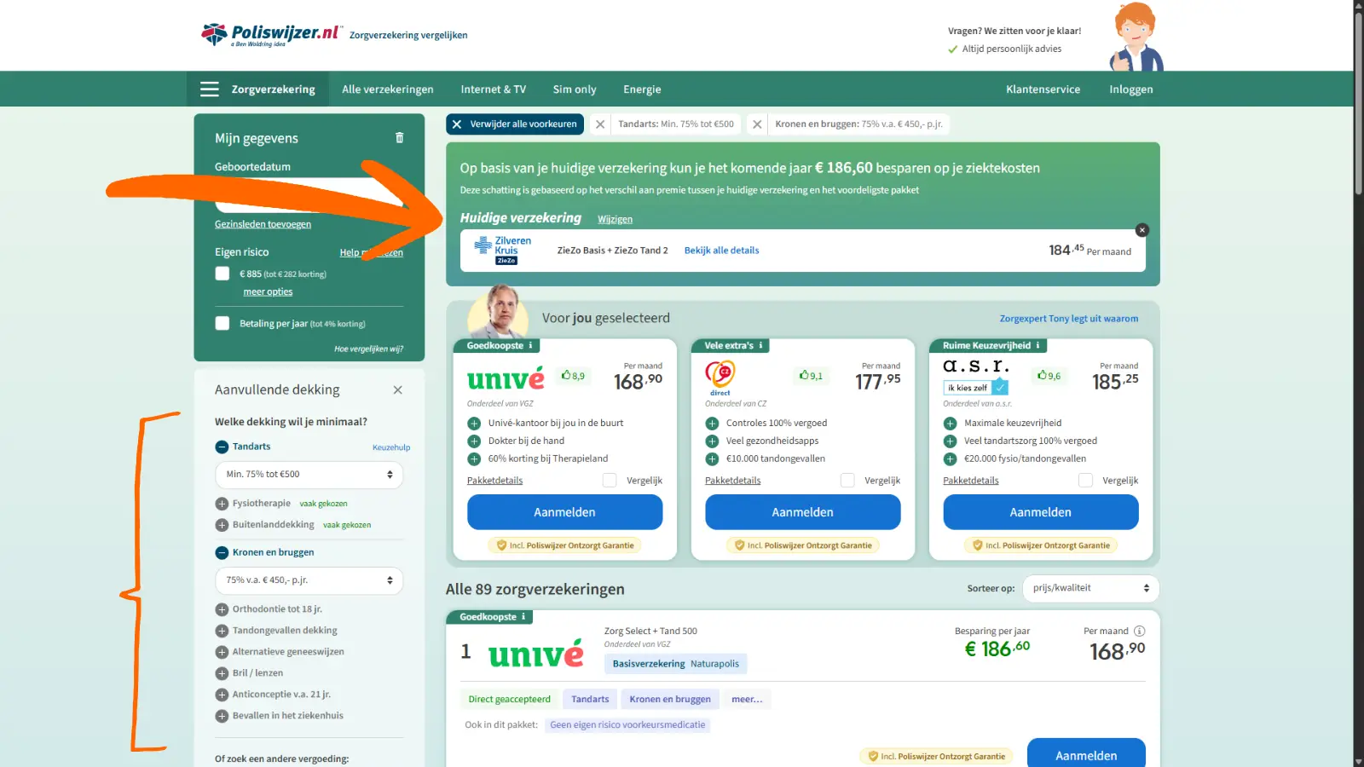Check Vergelijk on the a.s.r. card
The height and width of the screenshot is (767, 1364).
pos(1085,481)
